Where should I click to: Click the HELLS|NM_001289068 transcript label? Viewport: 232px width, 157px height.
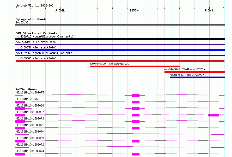tap(30, 105)
